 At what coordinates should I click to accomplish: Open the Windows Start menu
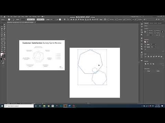click(2, 106)
